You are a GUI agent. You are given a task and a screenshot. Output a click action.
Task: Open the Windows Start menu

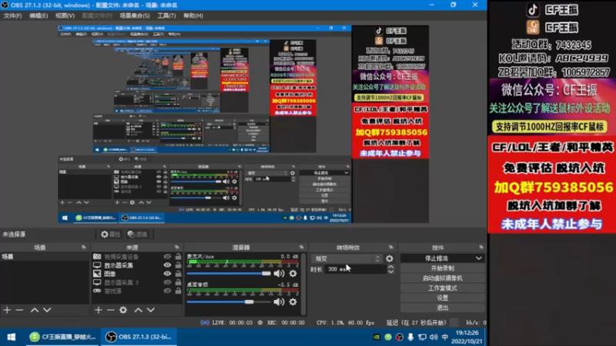pos(12,337)
